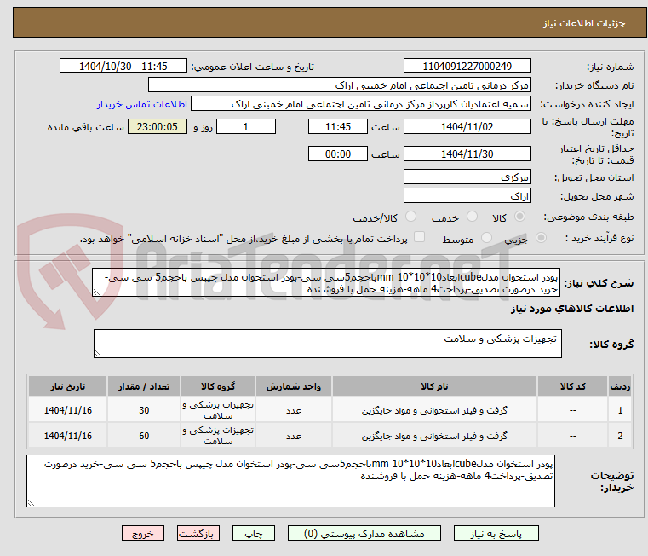Click unit عدد in row 1
The height and width of the screenshot is (556, 648).
pos(294,410)
